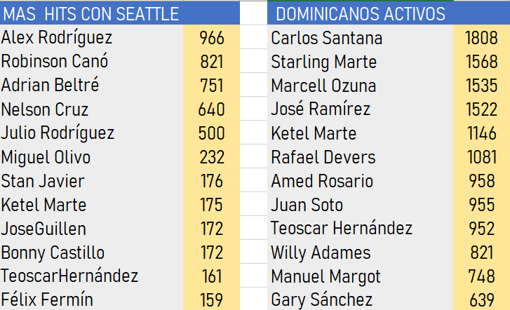Click the Miguel Olivo cell
Image resolution: width=510 pixels, height=310 pixels.
pyautogui.click(x=46, y=157)
